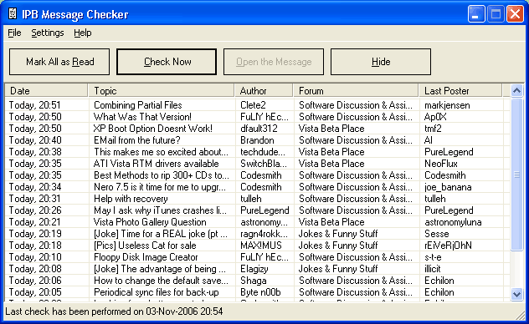Viewport: 529px width, 324px height.
Task: Minimize the IPB Message Checker window
Action: coord(476,14)
